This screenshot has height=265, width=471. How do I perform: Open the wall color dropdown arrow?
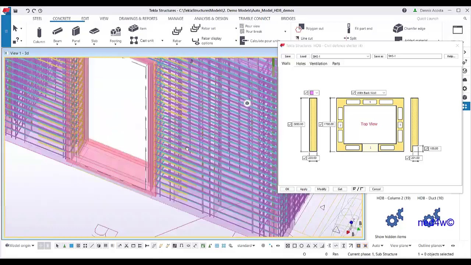click(x=316, y=93)
